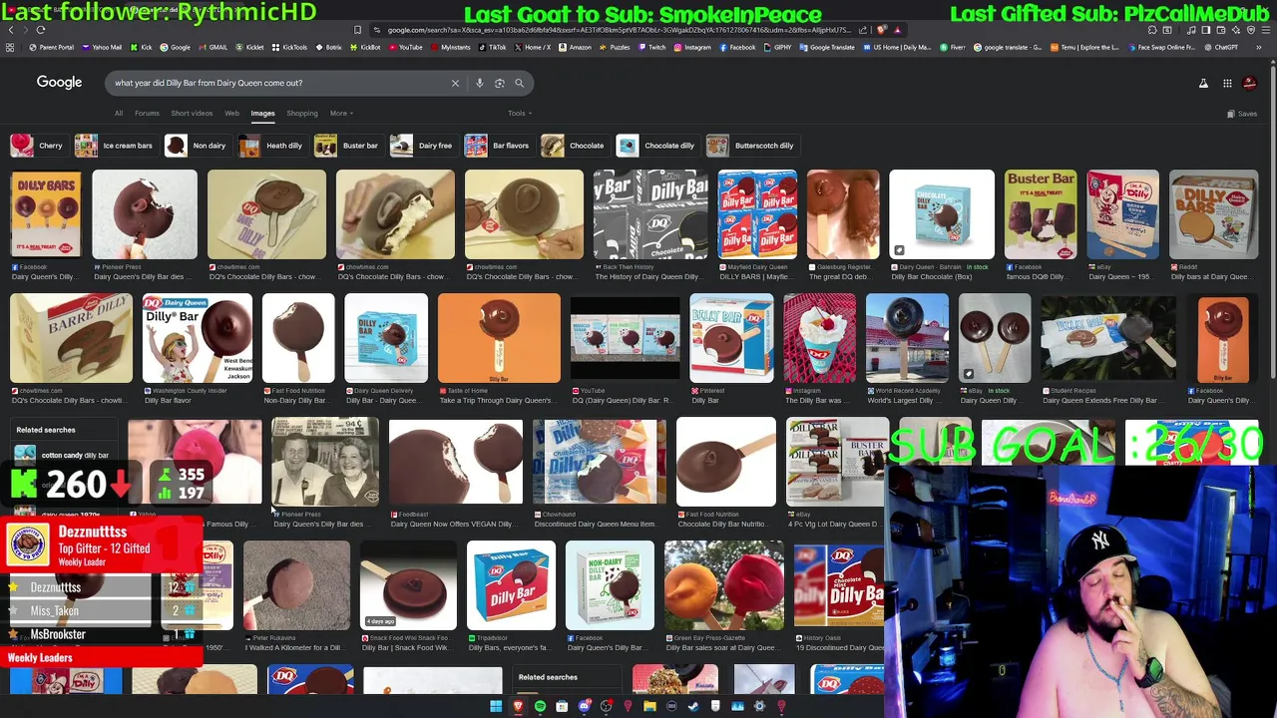Open the Twitch bookmark
1277x718 pixels.
click(649, 47)
